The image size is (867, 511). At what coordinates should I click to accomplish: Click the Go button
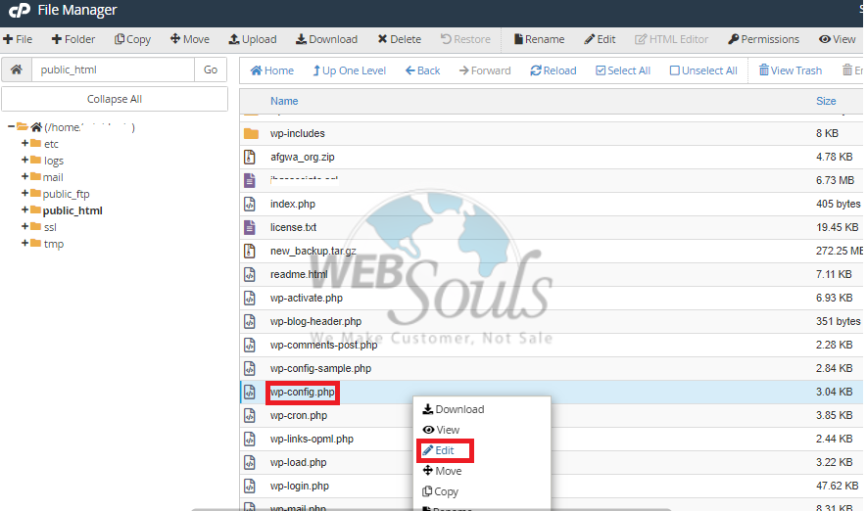tap(211, 70)
